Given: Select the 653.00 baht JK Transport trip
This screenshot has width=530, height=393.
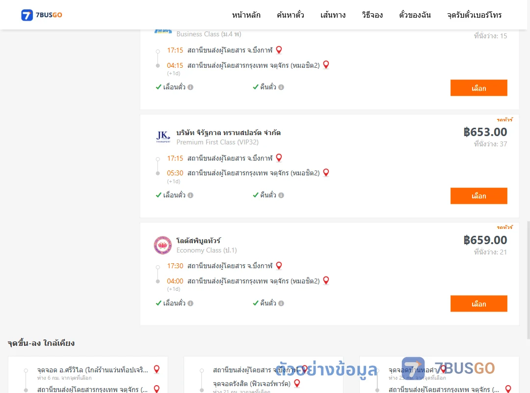Looking at the screenshot, I should [478, 196].
